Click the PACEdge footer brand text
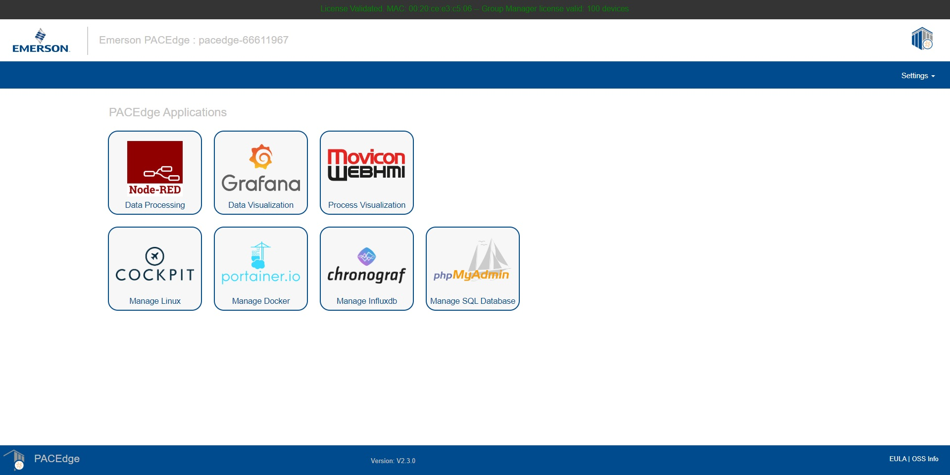The height and width of the screenshot is (475, 950). [57, 459]
